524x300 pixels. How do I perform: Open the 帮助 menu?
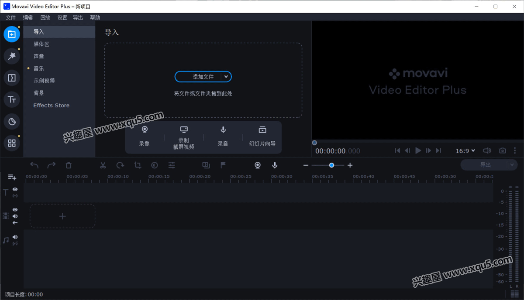point(95,17)
